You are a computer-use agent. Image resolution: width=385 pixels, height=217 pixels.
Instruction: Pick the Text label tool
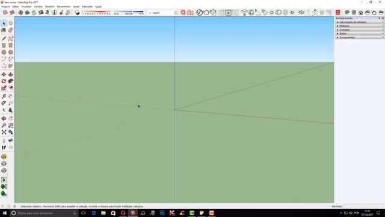point(11,103)
